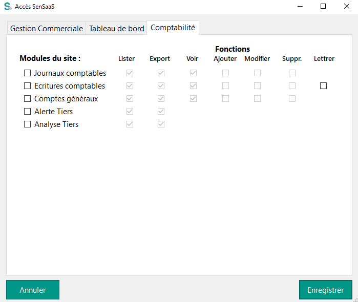
Task: Check Suppr. for Journaux comptables
Action: pos(292,73)
